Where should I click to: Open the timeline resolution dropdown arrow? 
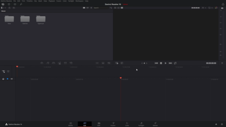pyautogui.click(x=206, y=8)
